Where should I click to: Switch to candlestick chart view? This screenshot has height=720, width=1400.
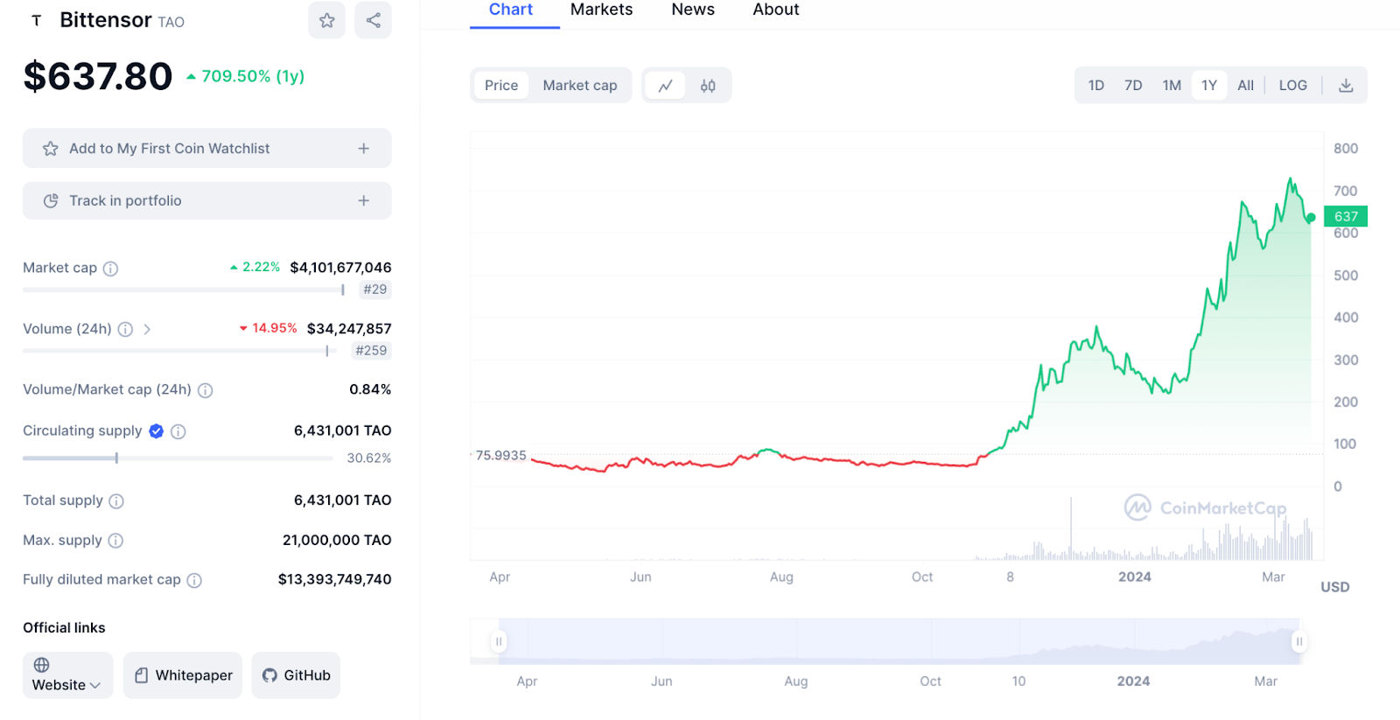point(708,86)
